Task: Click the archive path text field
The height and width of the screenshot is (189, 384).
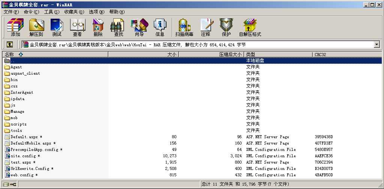Action: tap(197, 44)
